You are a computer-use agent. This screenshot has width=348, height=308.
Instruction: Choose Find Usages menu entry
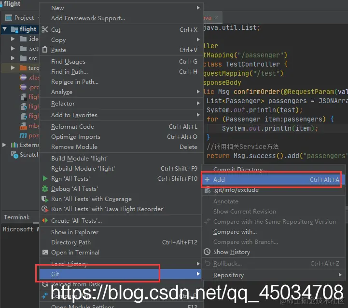[120, 61]
